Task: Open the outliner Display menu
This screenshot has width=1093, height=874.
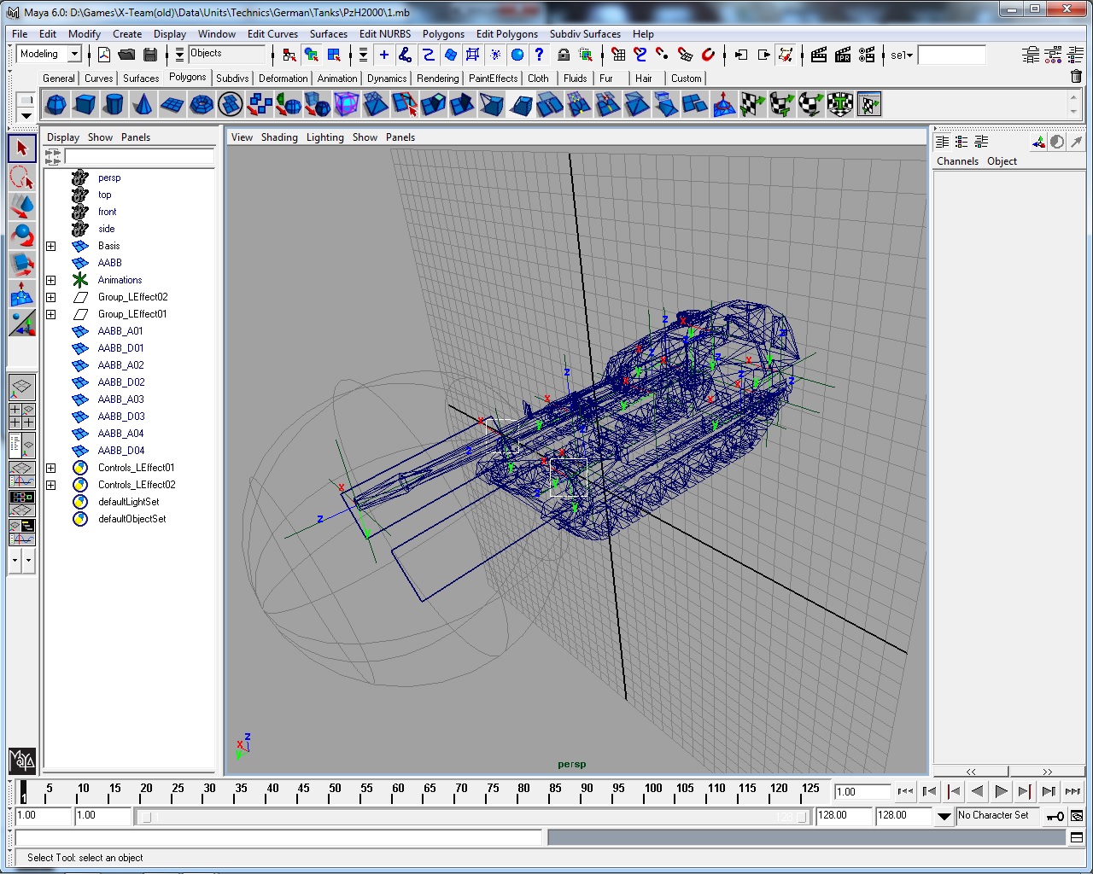Action: (x=63, y=137)
